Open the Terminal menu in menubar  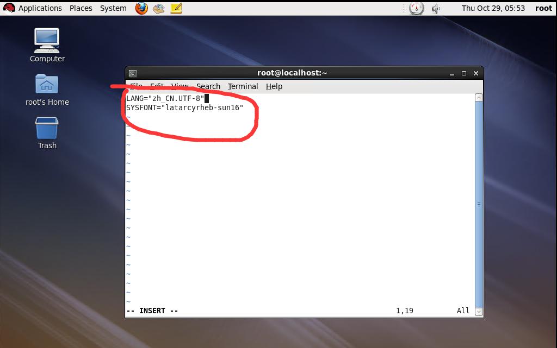243,86
